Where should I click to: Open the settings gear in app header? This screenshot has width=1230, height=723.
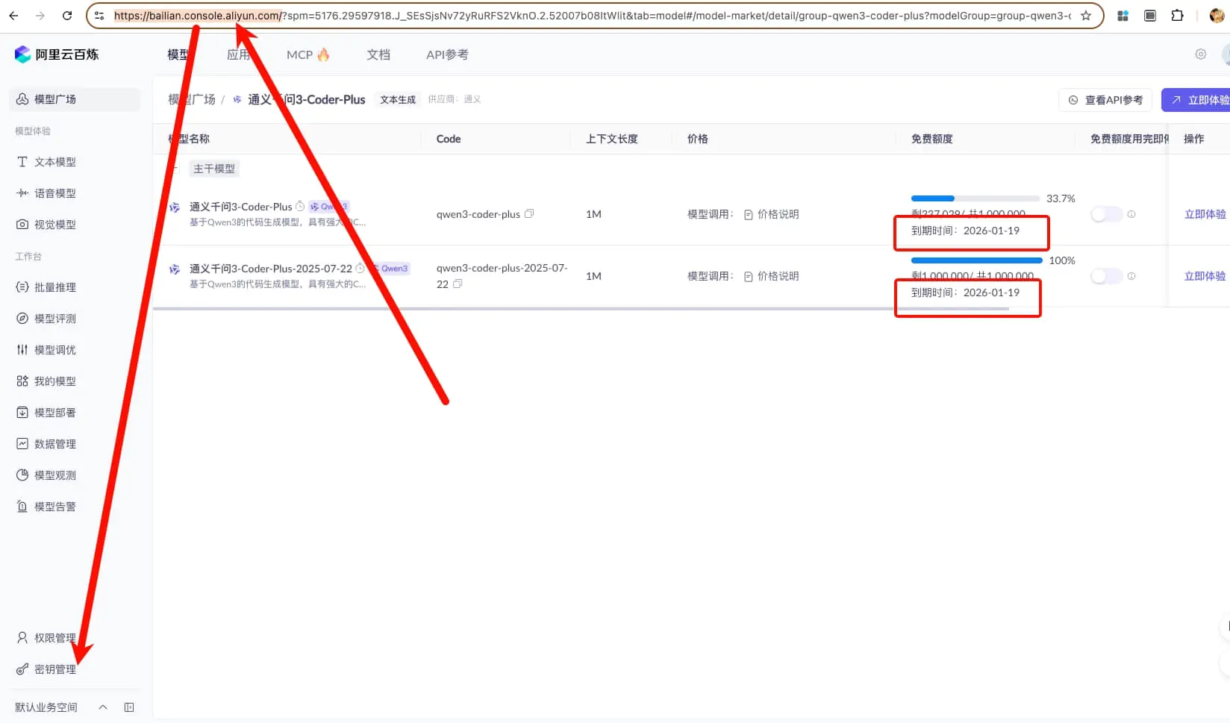(1200, 54)
